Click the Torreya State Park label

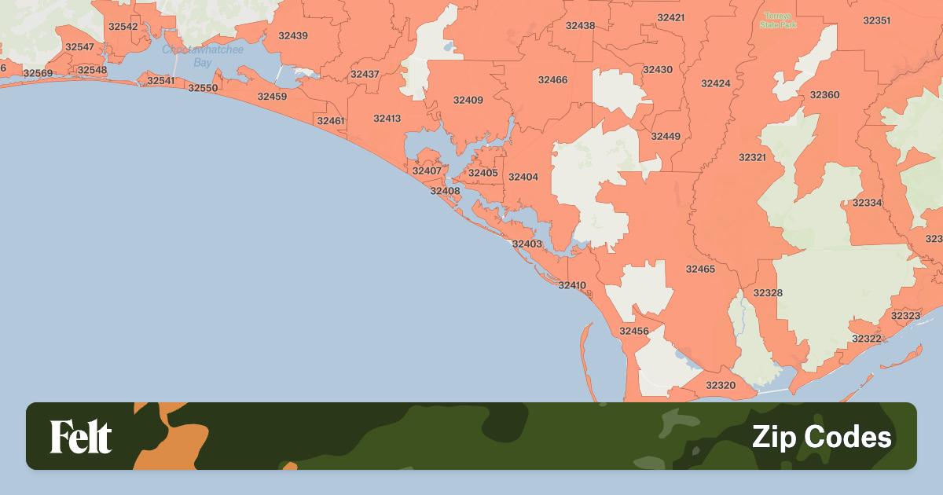pyautogui.click(x=778, y=20)
